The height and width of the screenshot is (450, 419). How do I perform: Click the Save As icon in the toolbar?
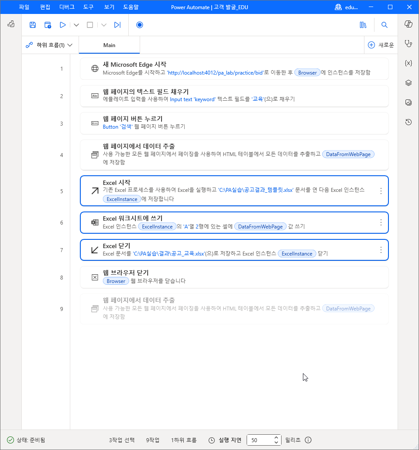click(48, 25)
